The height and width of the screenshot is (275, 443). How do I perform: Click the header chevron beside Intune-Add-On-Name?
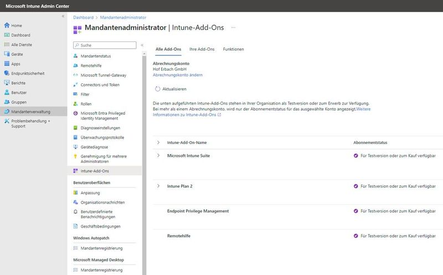[x=158, y=142]
